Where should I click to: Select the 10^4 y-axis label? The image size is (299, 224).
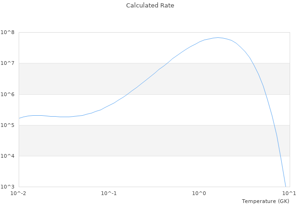click(x=8, y=156)
